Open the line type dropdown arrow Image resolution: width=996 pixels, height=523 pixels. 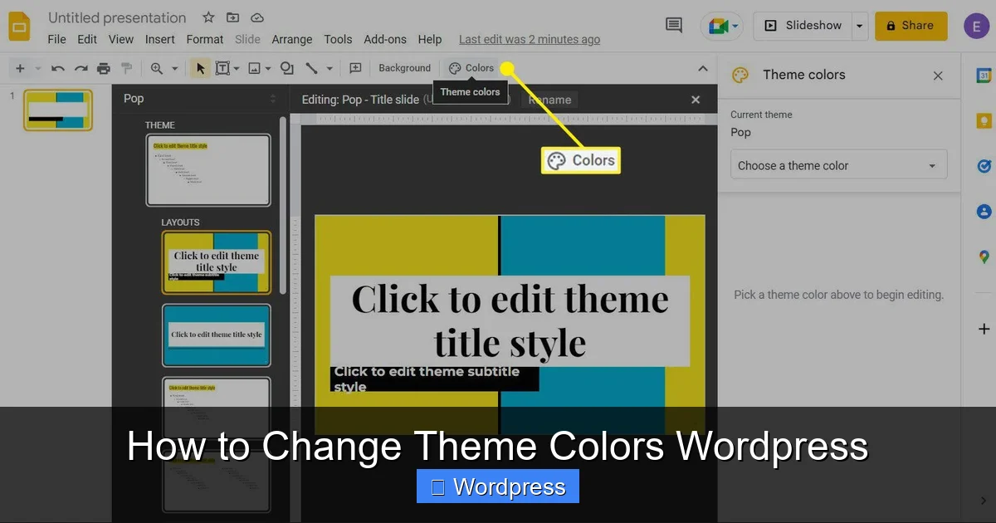[x=330, y=69]
